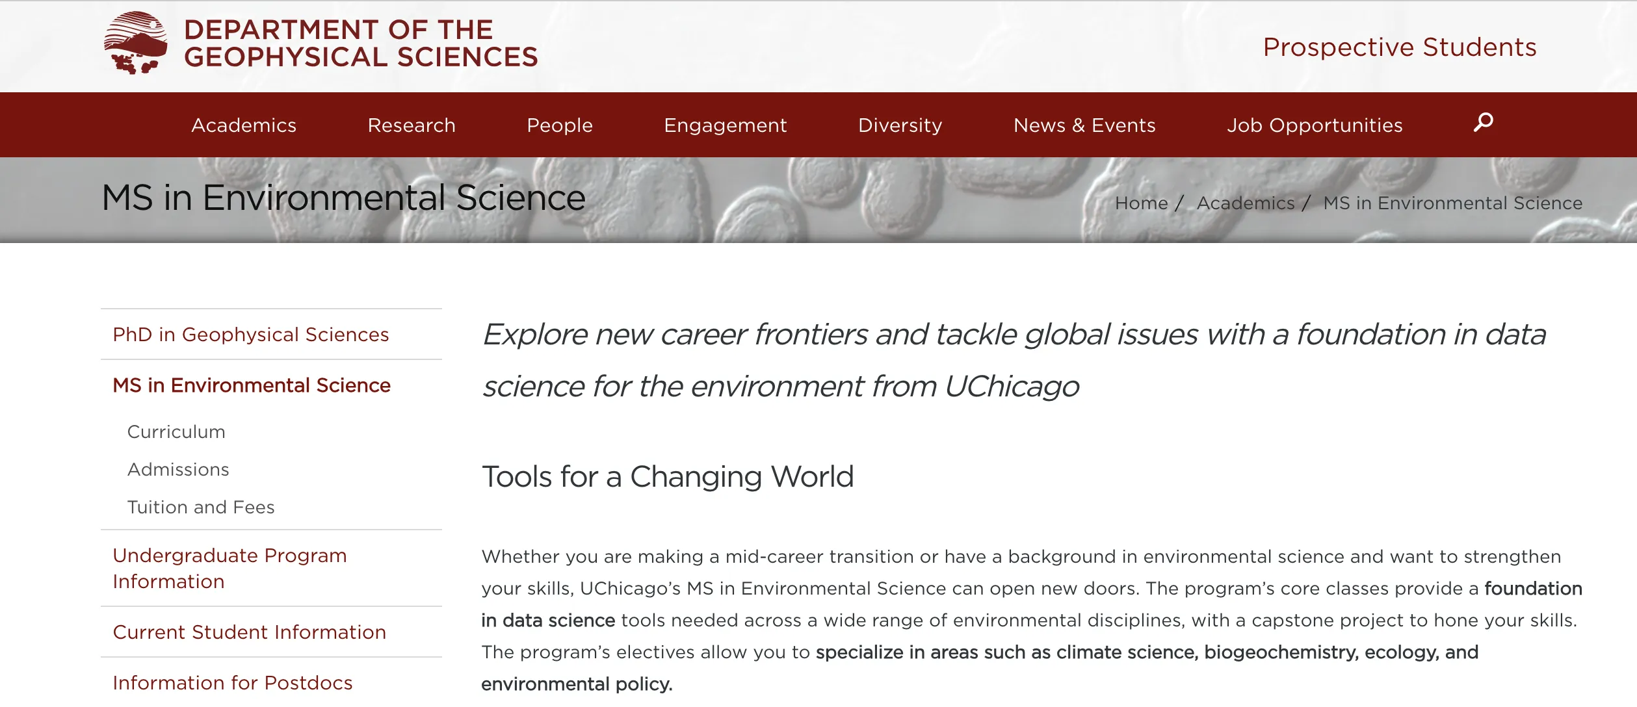Image resolution: width=1637 pixels, height=707 pixels.
Task: Open the People menu
Action: (560, 125)
